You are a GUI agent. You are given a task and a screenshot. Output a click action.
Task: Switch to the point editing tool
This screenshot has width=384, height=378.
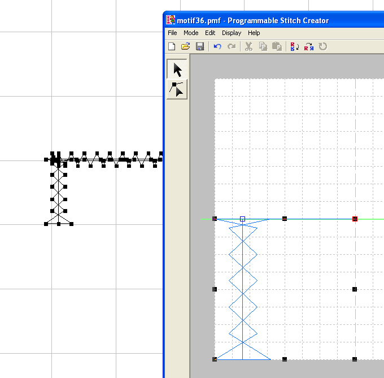click(x=177, y=89)
